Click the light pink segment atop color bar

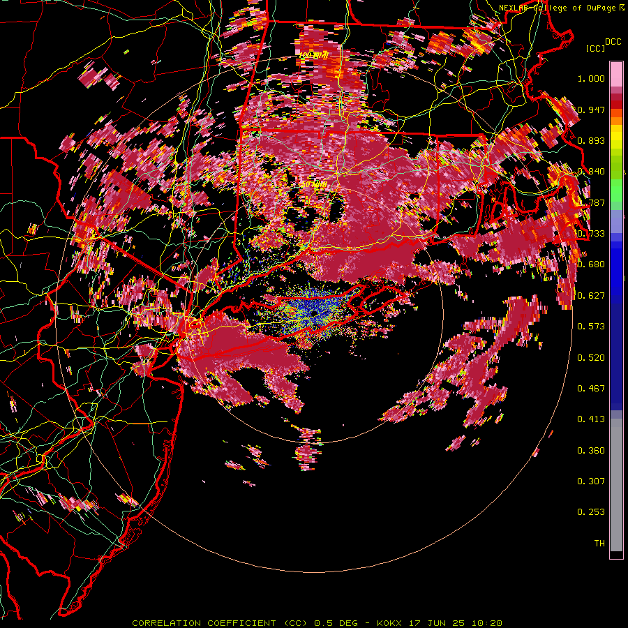click(616, 75)
